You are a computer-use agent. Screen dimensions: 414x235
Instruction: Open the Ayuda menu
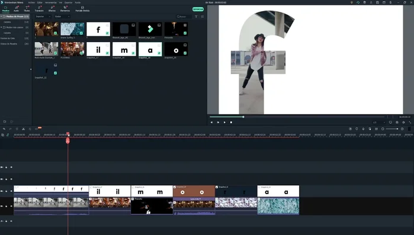[78, 2]
